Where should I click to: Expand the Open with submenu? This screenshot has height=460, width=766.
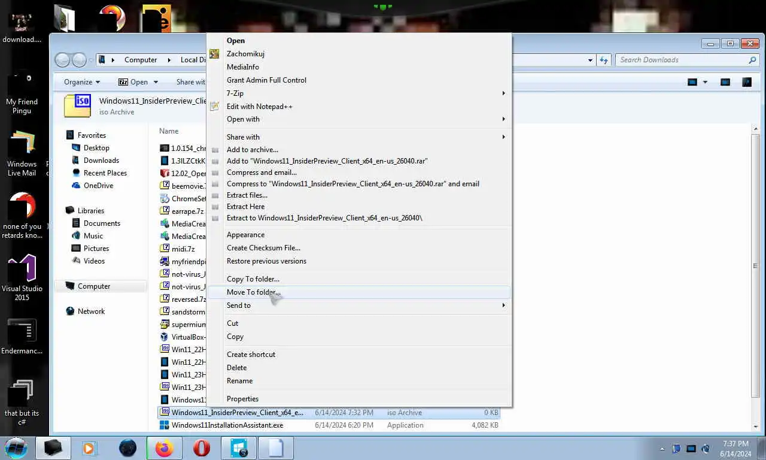pos(358,119)
